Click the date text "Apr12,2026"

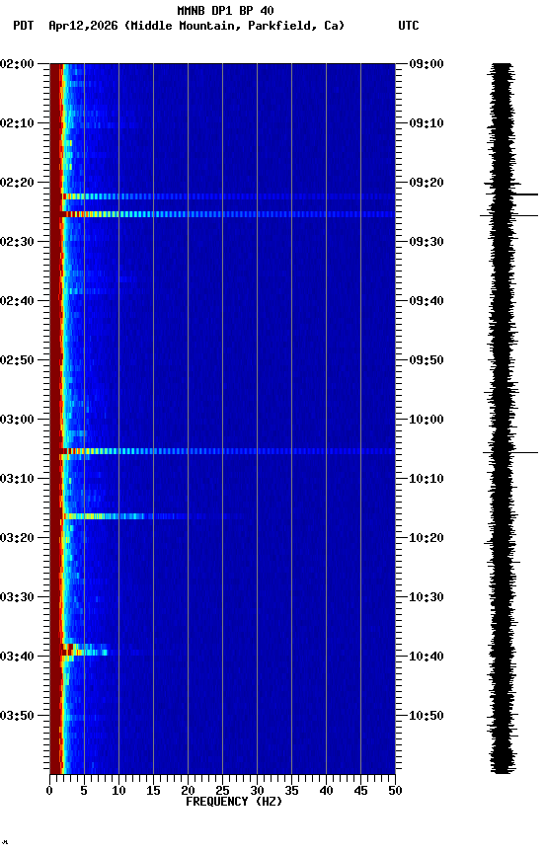pos(83,26)
